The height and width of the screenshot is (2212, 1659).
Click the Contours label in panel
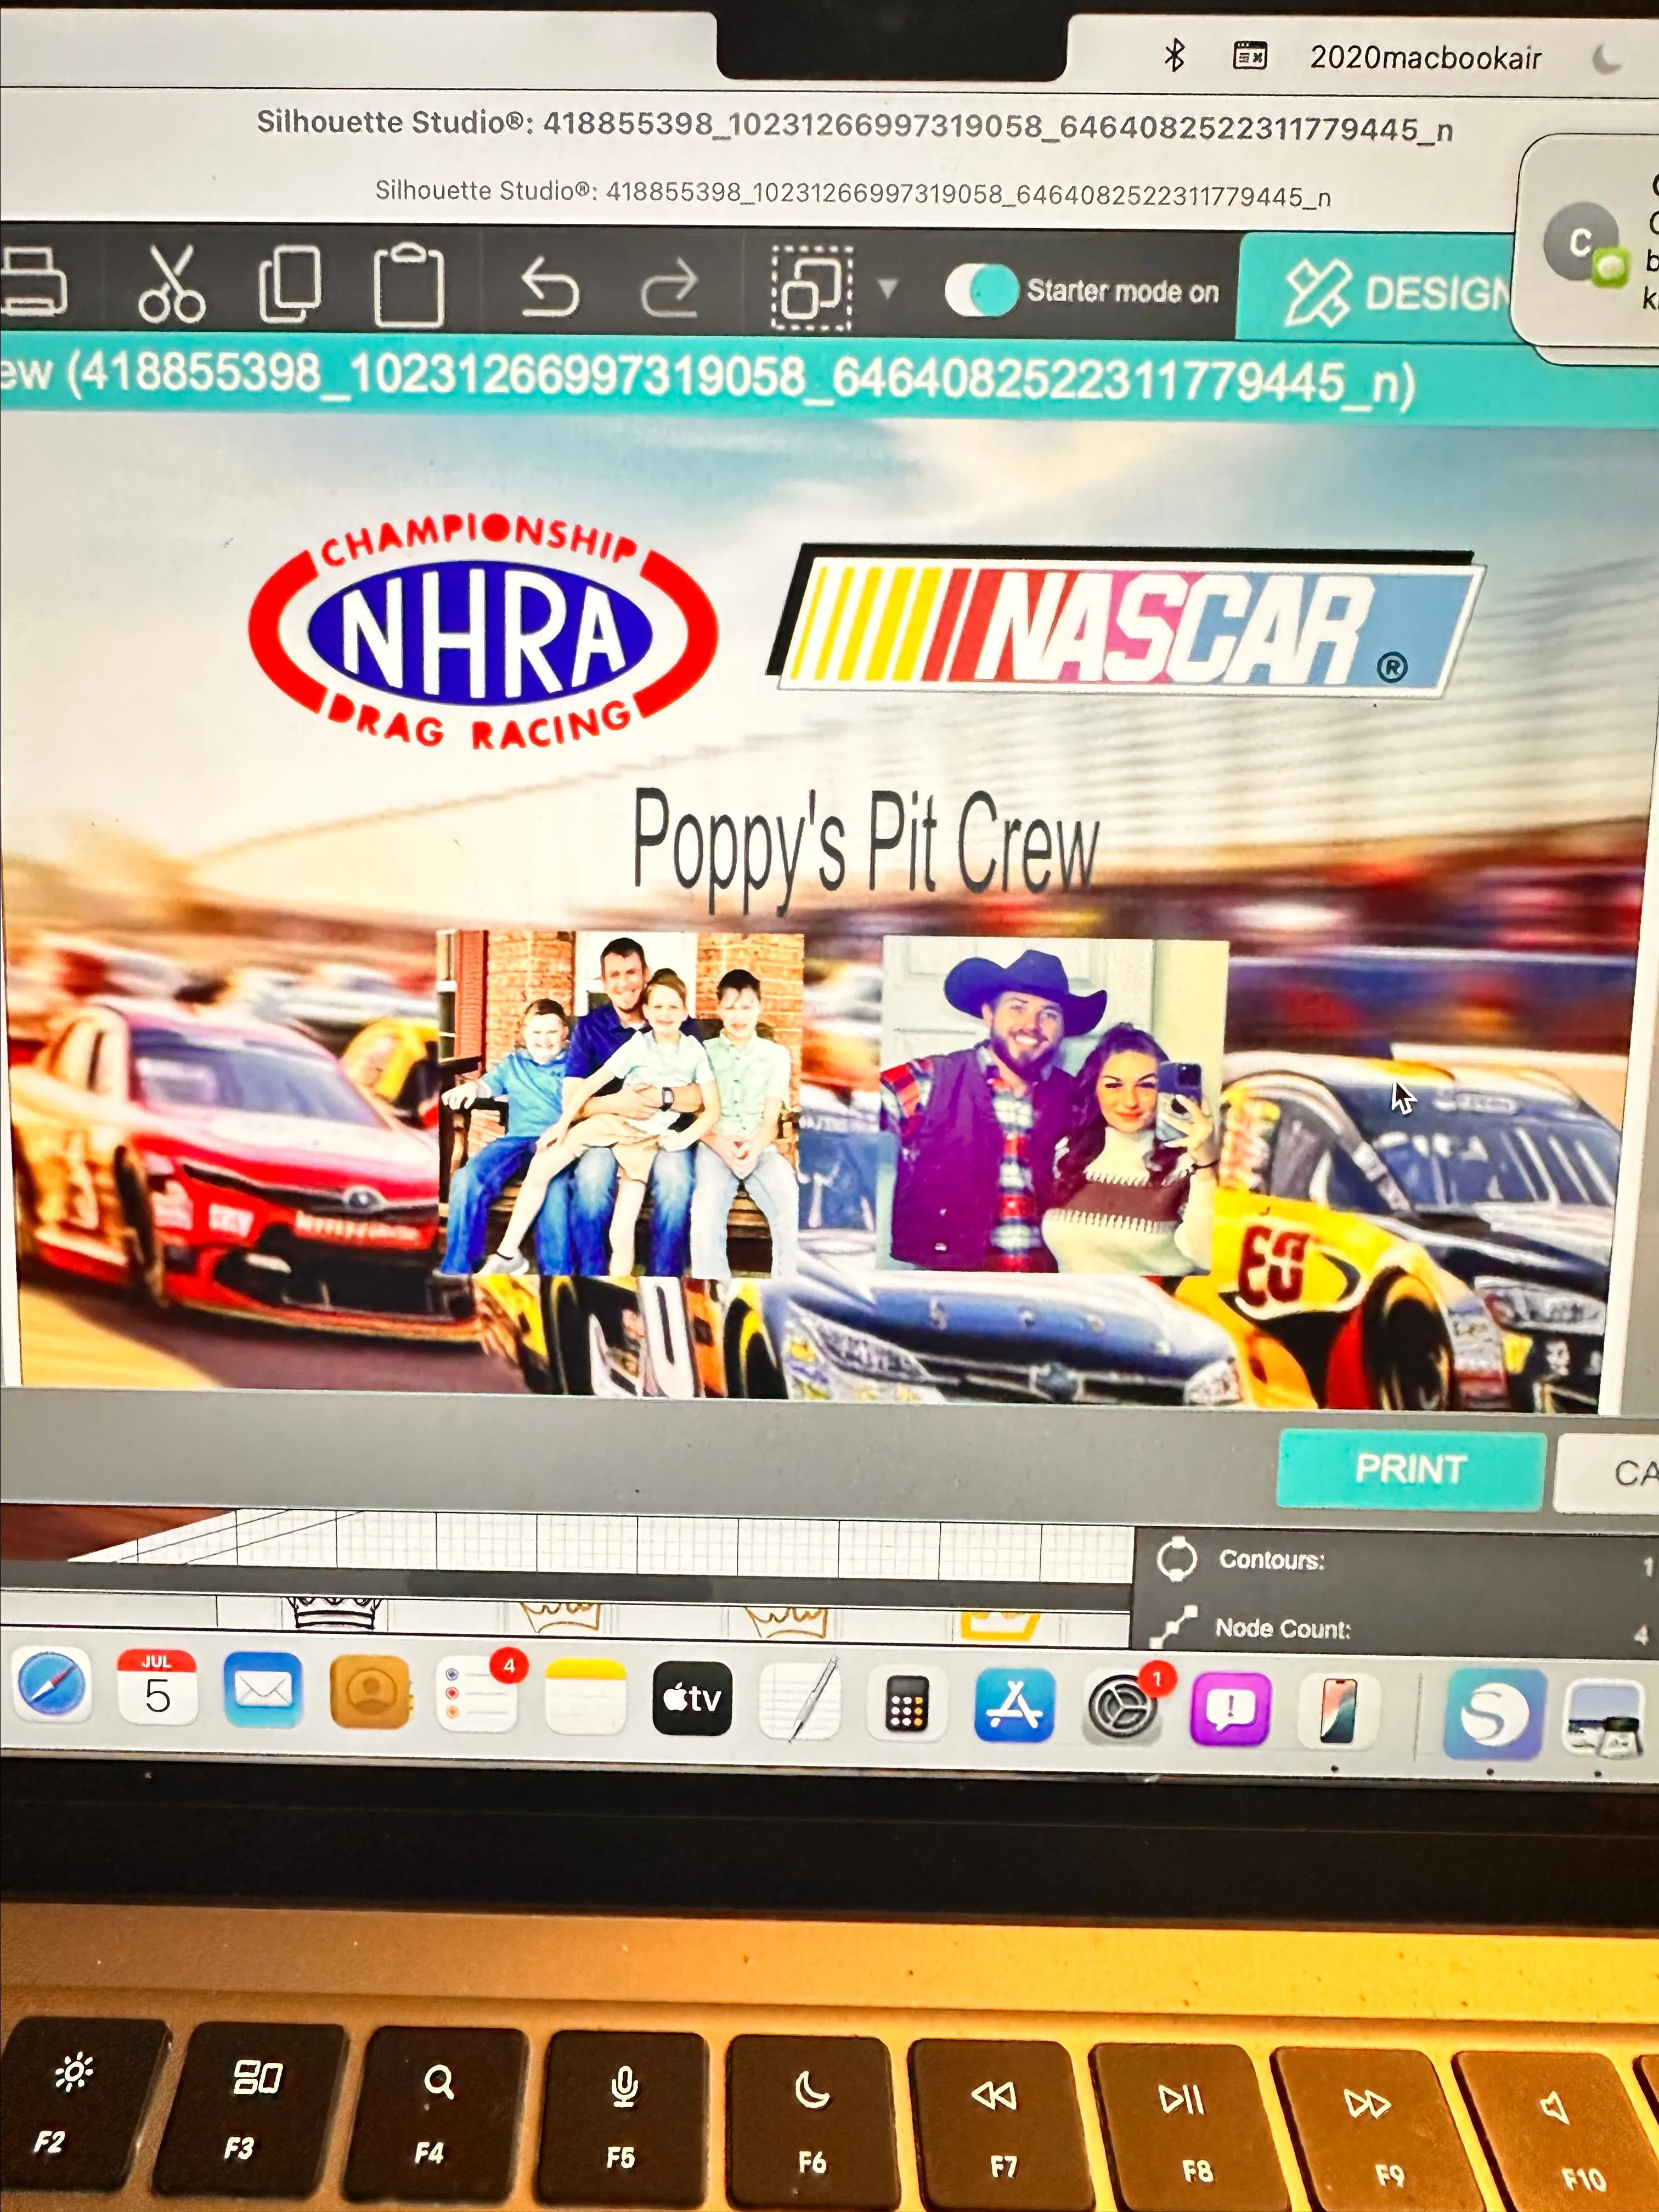pyautogui.click(x=1271, y=1559)
